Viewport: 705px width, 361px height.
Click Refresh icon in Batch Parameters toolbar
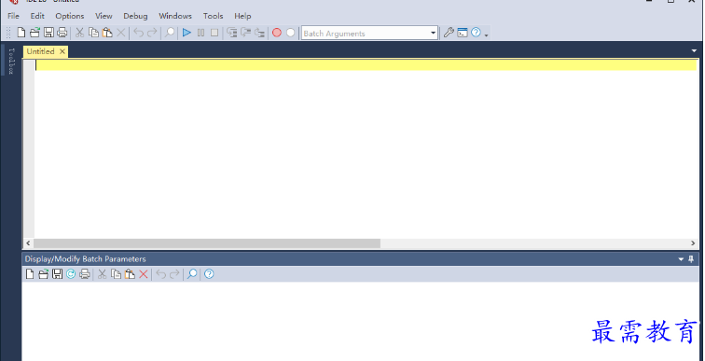tap(71, 274)
